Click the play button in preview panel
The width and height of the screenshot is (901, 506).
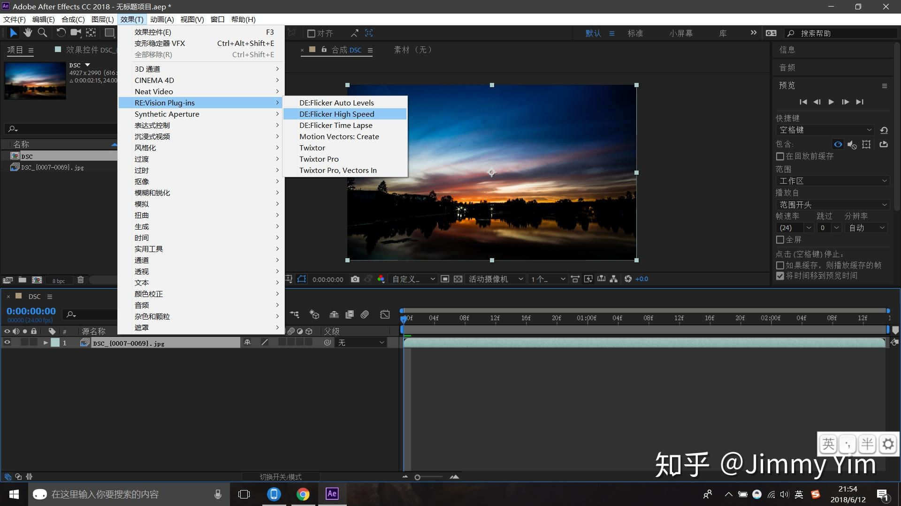(832, 101)
